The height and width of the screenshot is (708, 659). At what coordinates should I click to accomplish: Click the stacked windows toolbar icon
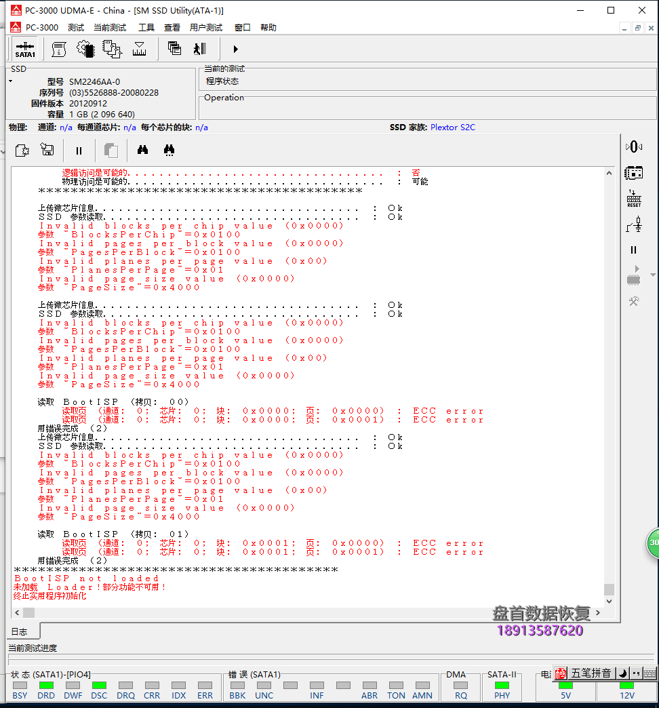pos(174,48)
